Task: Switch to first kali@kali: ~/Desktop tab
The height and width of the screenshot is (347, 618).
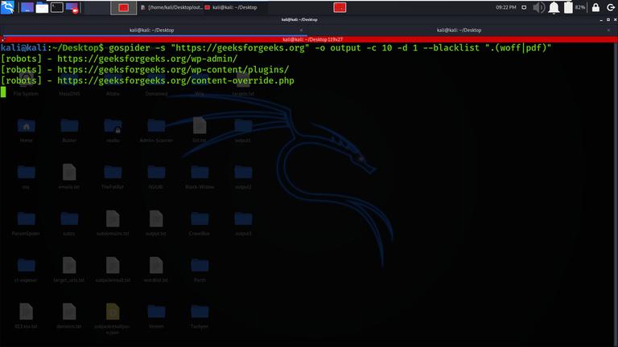Action: (x=152, y=30)
